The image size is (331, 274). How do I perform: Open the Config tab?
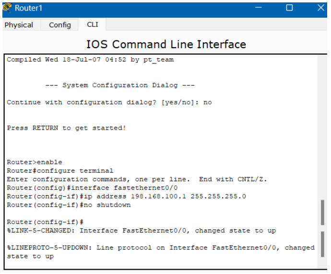tap(60, 25)
